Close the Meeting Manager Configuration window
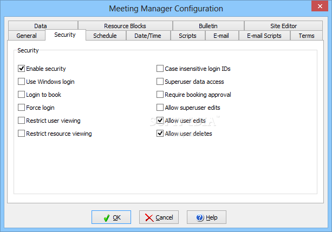Image resolution: width=332 pixels, height=232 pixels. [320, 6]
